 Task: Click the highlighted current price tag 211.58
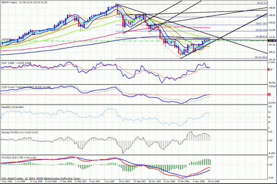tap(272, 41)
